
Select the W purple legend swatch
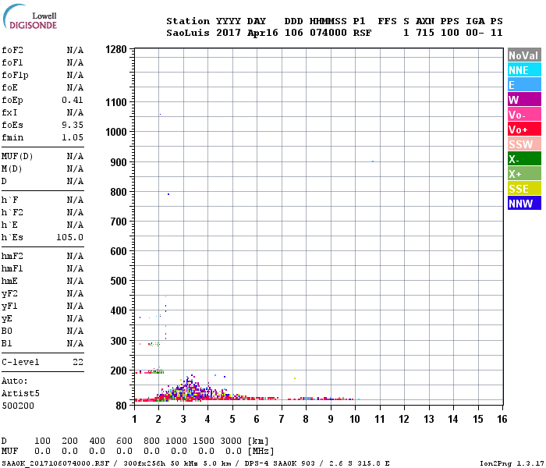[x=524, y=100]
